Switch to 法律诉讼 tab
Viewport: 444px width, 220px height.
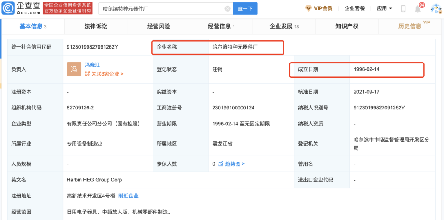coord(96,27)
